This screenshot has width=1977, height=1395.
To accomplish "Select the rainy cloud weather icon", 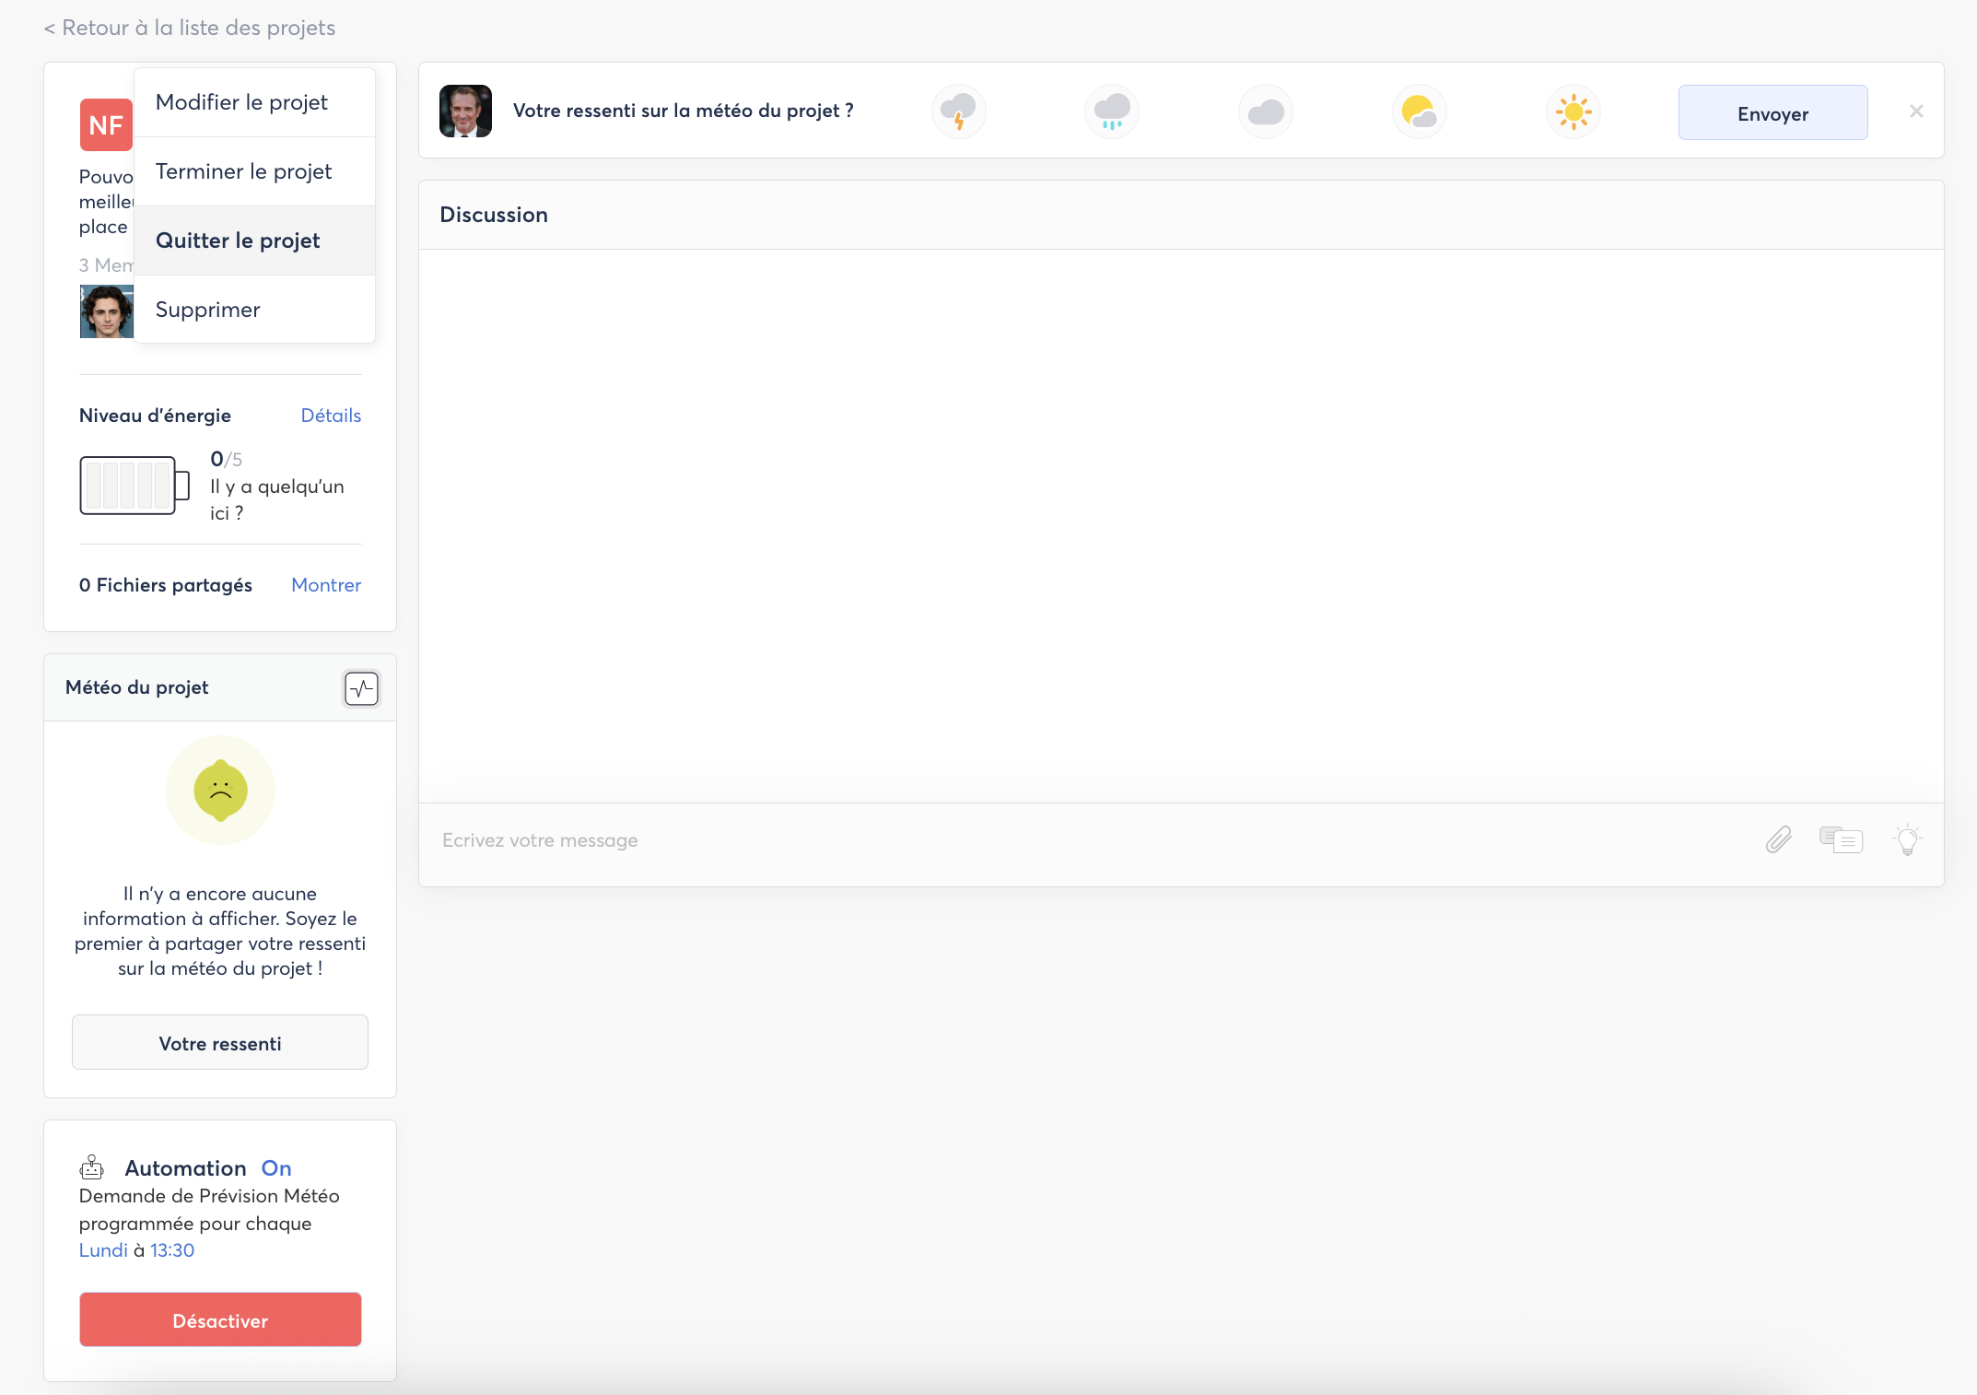I will click(x=1112, y=111).
